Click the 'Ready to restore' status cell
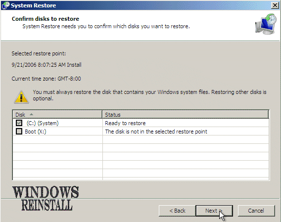 click(125, 123)
